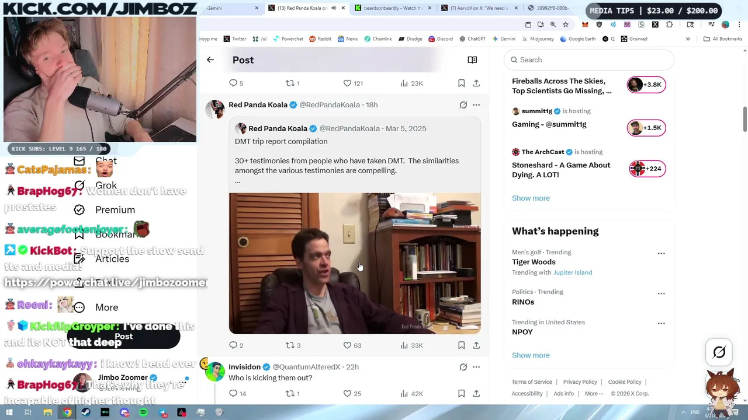Open Google Earth bookmark

(577, 38)
